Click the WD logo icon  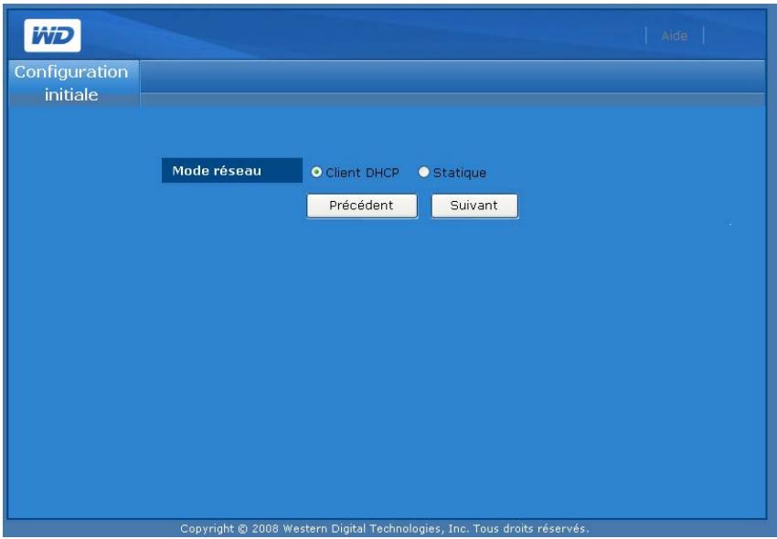click(52, 36)
